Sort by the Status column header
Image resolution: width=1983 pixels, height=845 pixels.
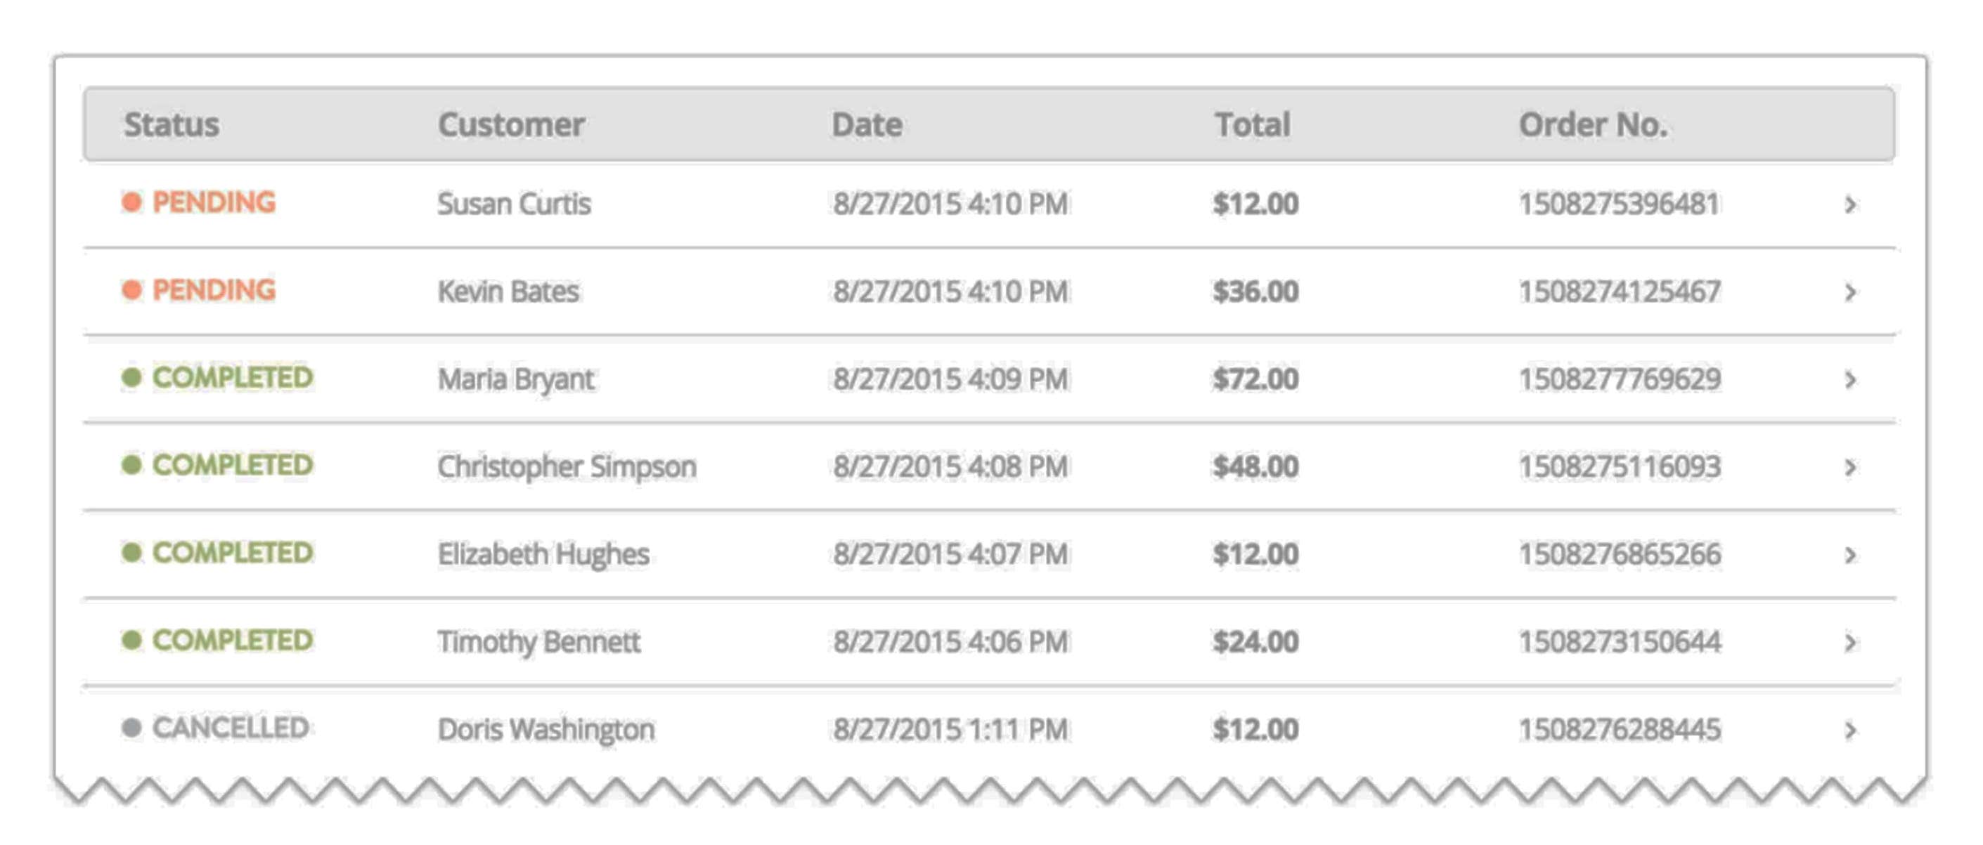coord(172,124)
